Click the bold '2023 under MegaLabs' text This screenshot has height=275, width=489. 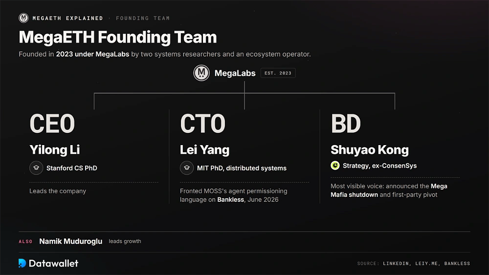[92, 54]
